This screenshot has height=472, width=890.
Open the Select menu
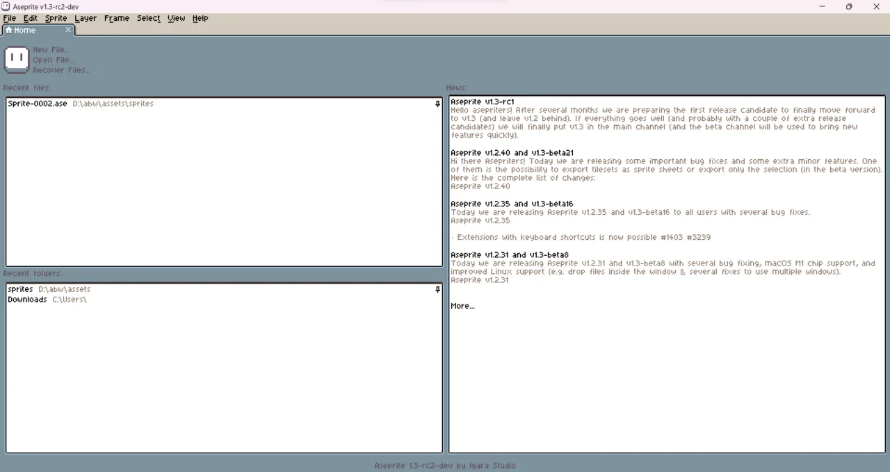coord(148,18)
